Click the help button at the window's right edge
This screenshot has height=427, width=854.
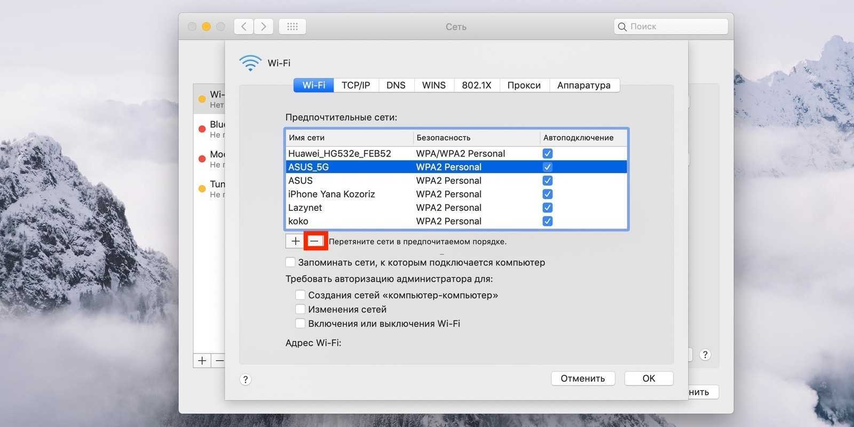click(705, 355)
